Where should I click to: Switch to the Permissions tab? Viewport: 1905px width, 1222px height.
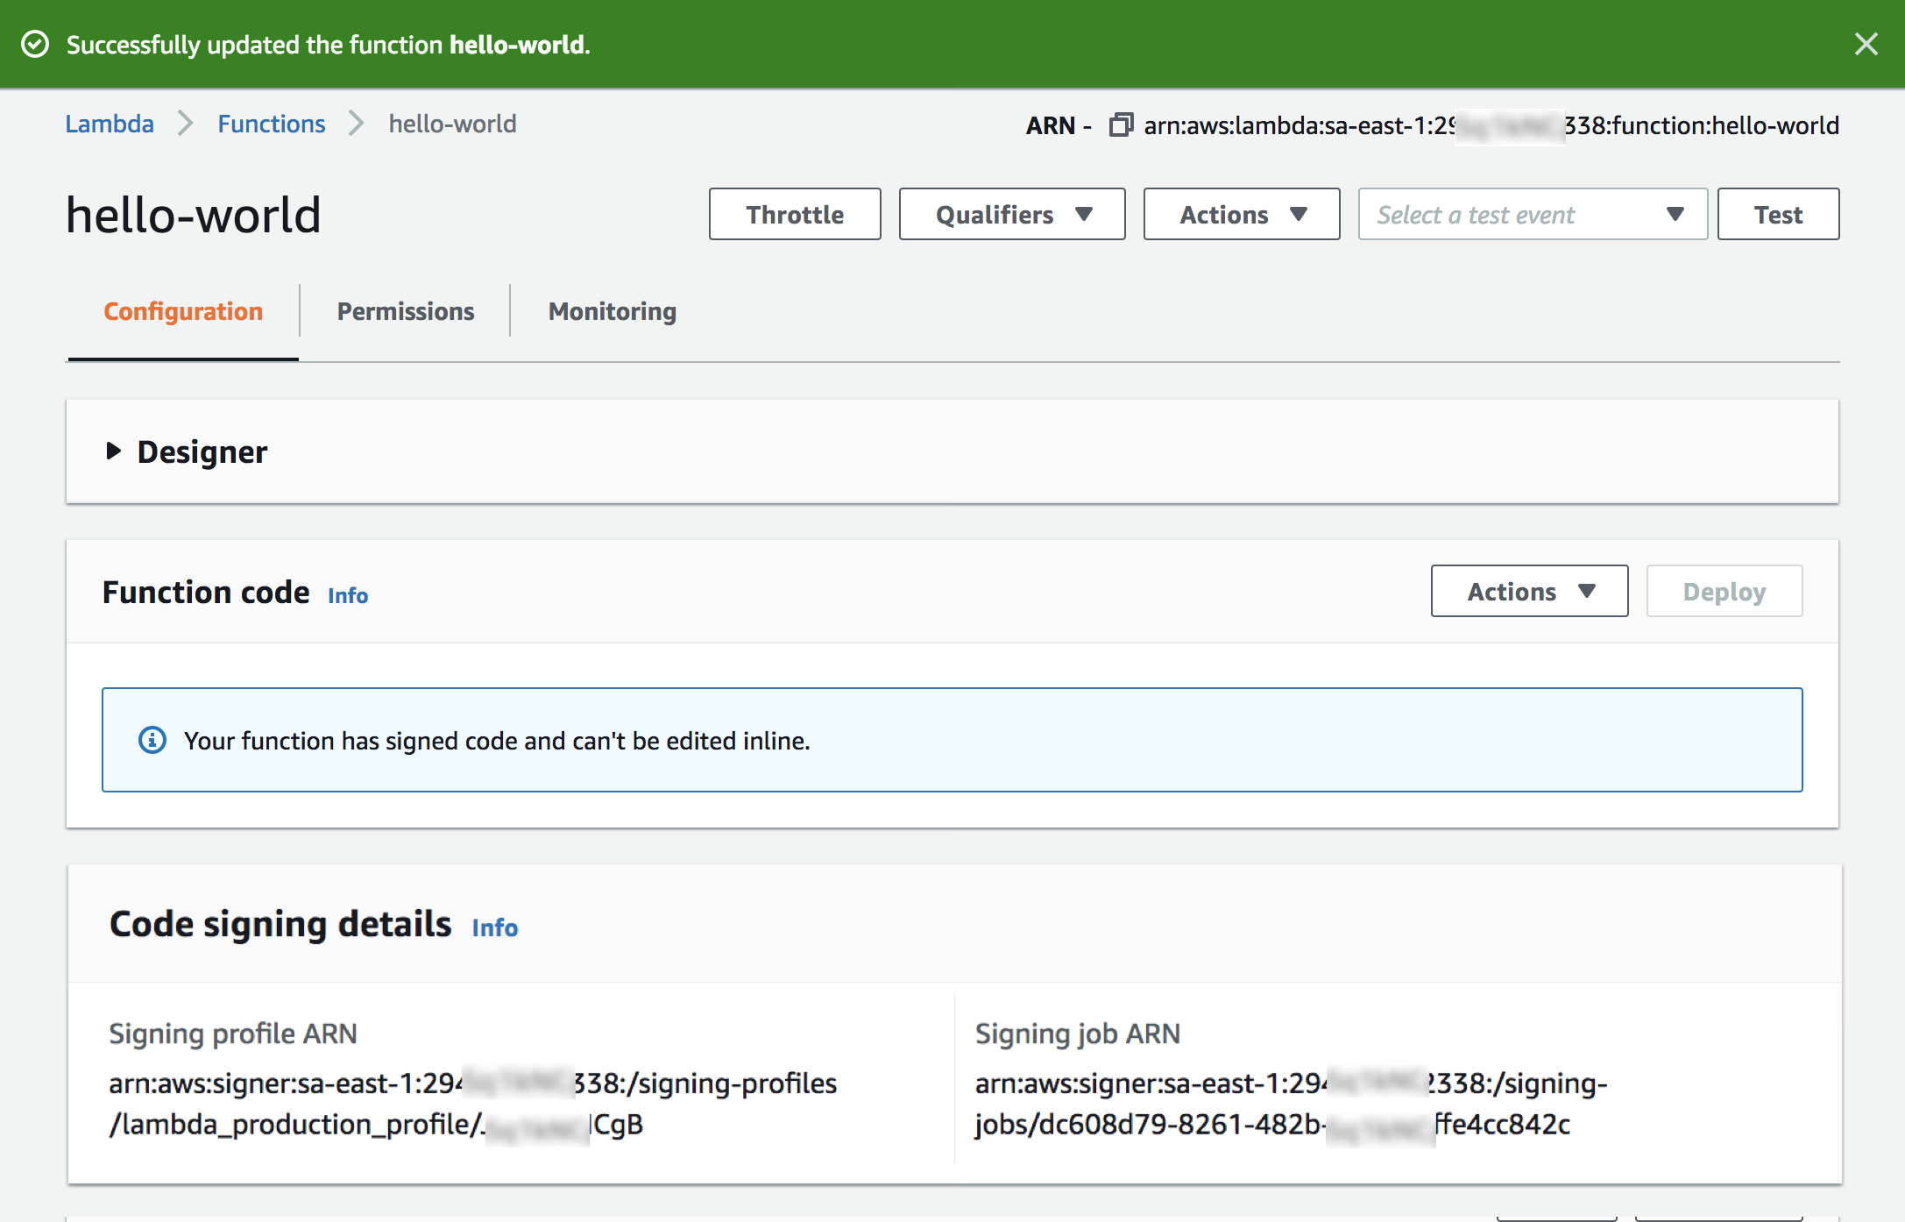pos(405,311)
